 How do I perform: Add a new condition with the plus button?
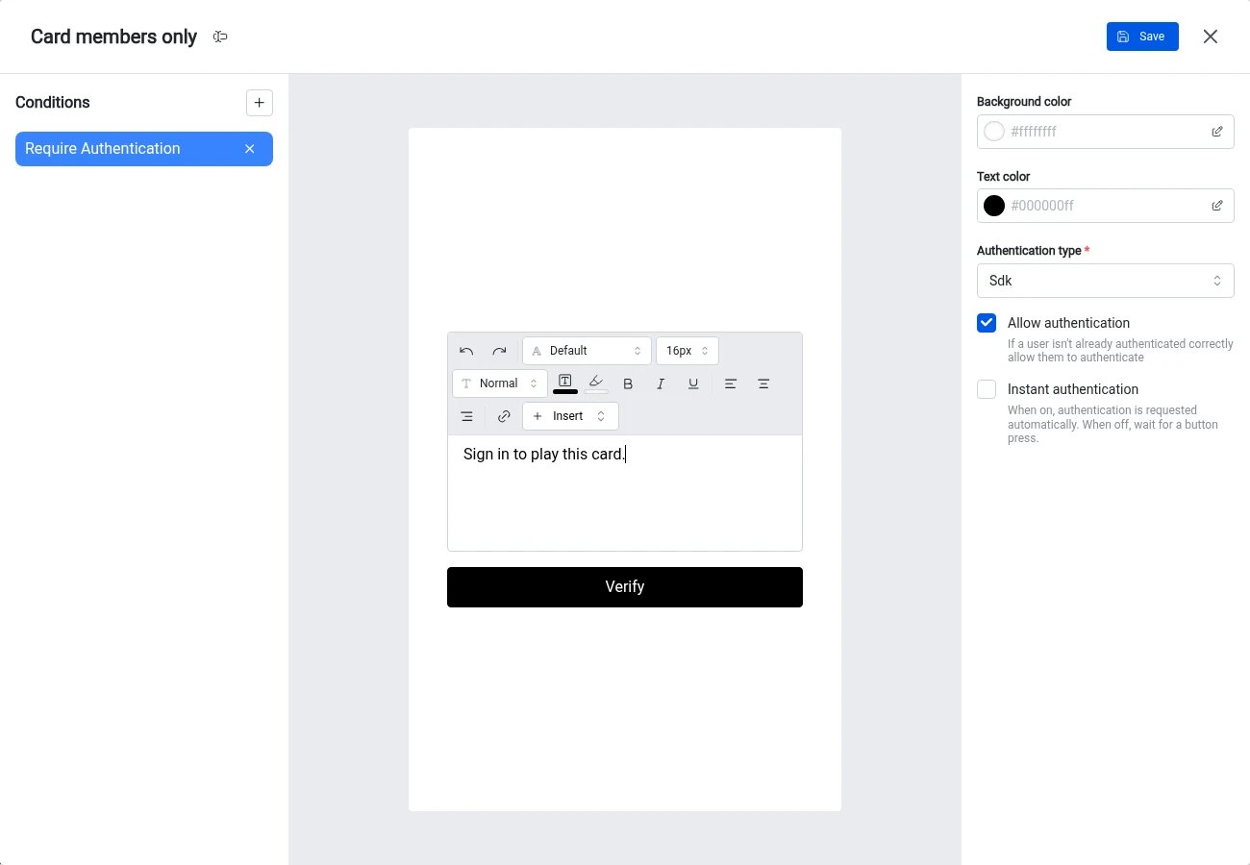[x=260, y=103]
